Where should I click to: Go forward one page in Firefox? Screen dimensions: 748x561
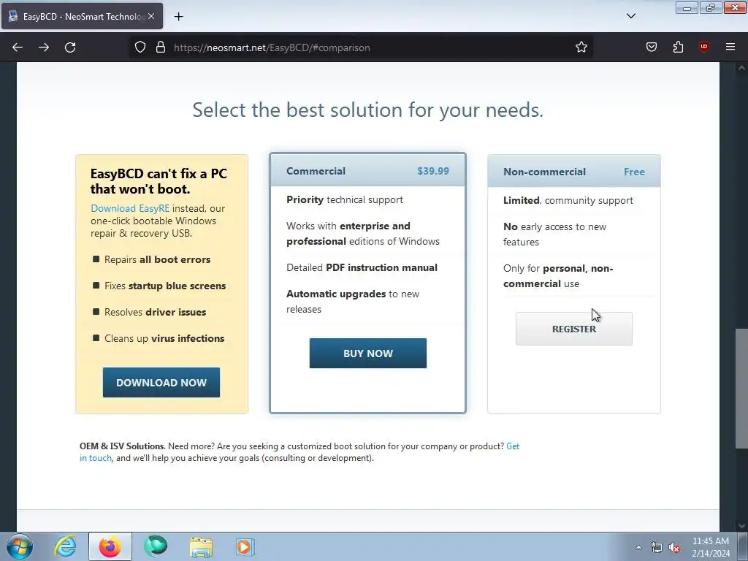pos(44,47)
